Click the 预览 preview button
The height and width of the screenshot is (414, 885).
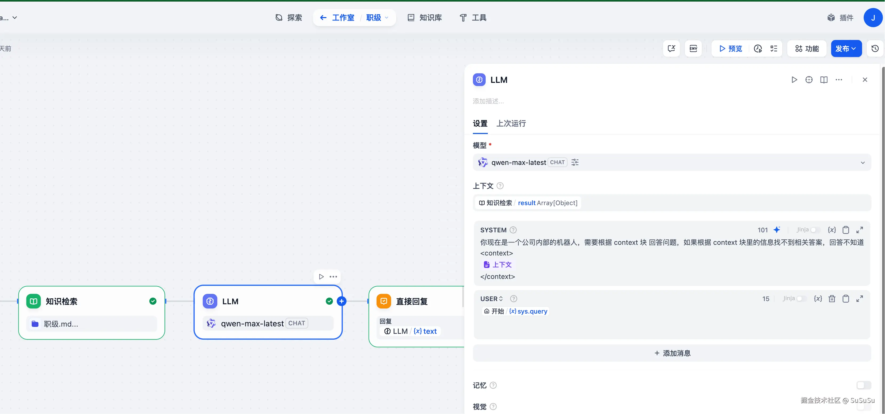pos(731,48)
